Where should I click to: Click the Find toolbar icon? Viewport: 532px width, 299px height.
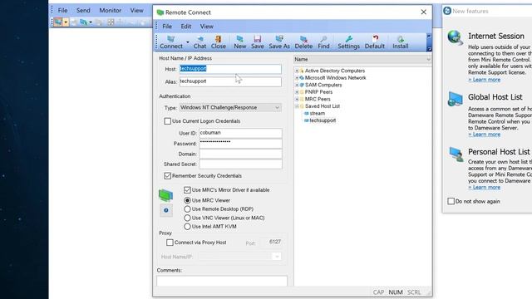click(x=323, y=42)
